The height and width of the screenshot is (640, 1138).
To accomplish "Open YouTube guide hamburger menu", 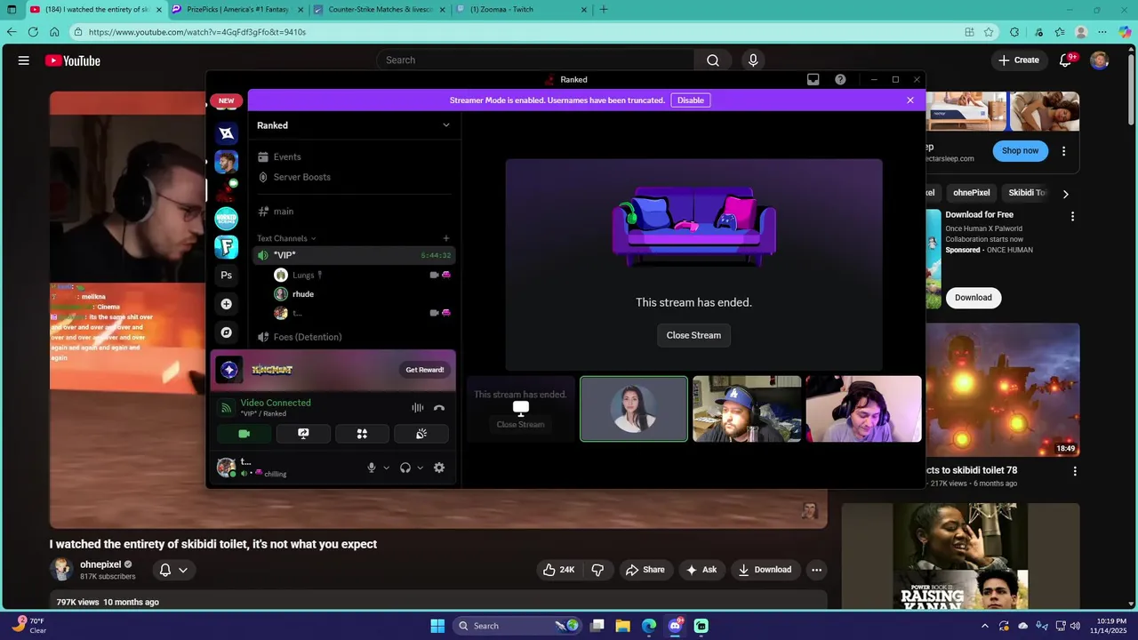I will [x=24, y=60].
